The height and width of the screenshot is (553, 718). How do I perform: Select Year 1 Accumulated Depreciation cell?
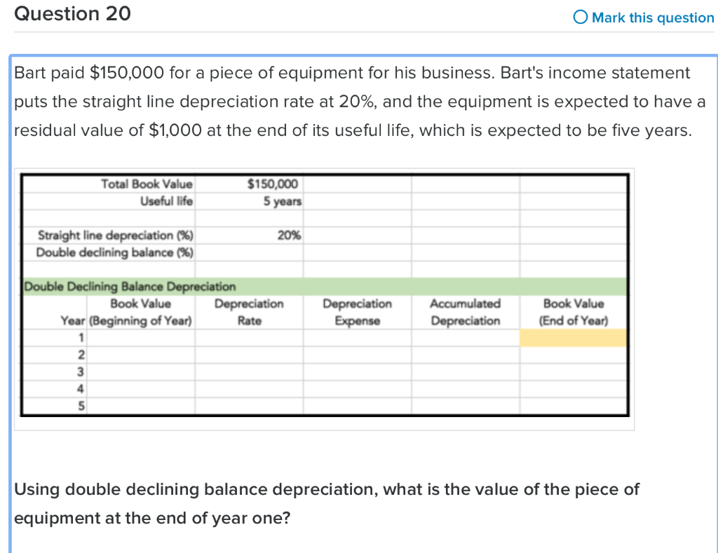tap(466, 337)
